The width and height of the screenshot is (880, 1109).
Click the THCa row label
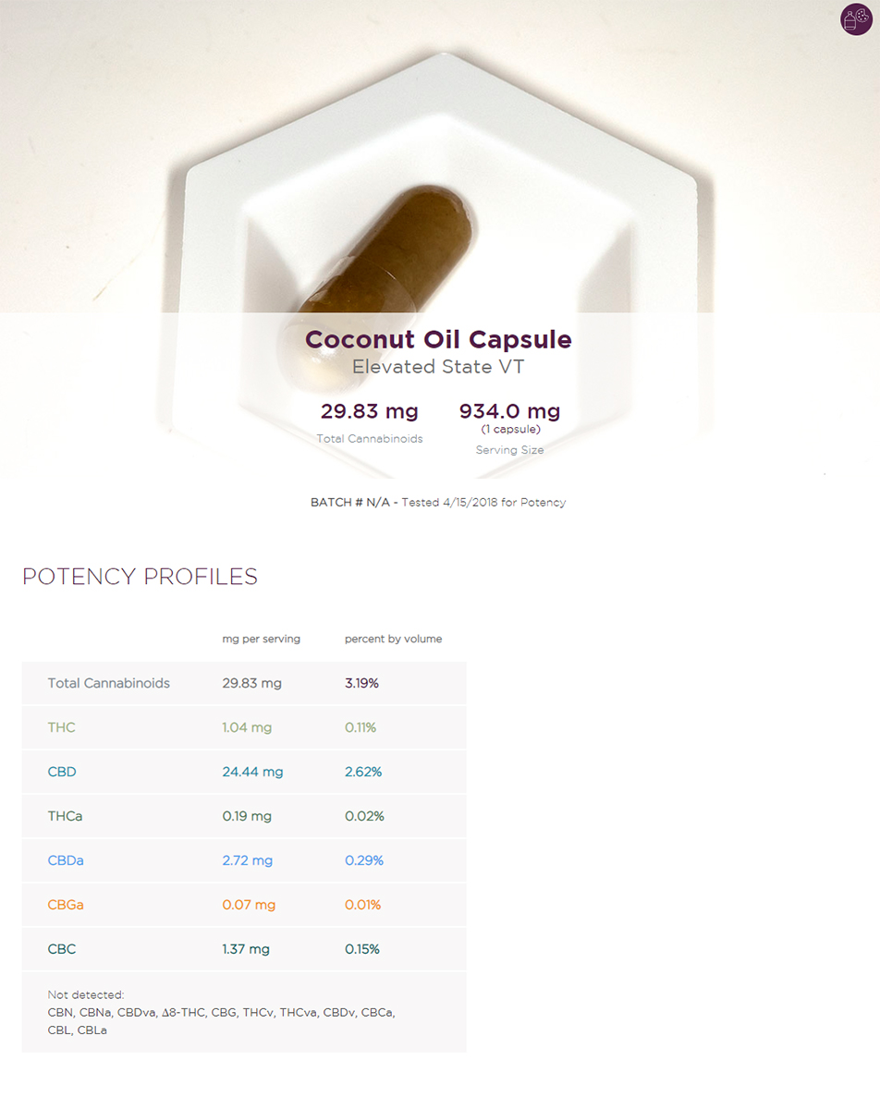pos(66,816)
